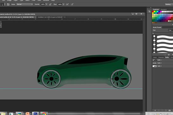Close the Untitled-1 document tab
Image resolution: width=173 pixels, height=115 pixels.
pyautogui.click(x=65, y=17)
